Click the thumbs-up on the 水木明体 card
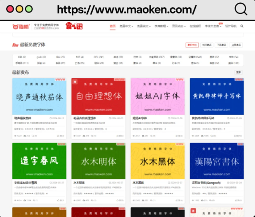 pyautogui.click(x=118, y=200)
